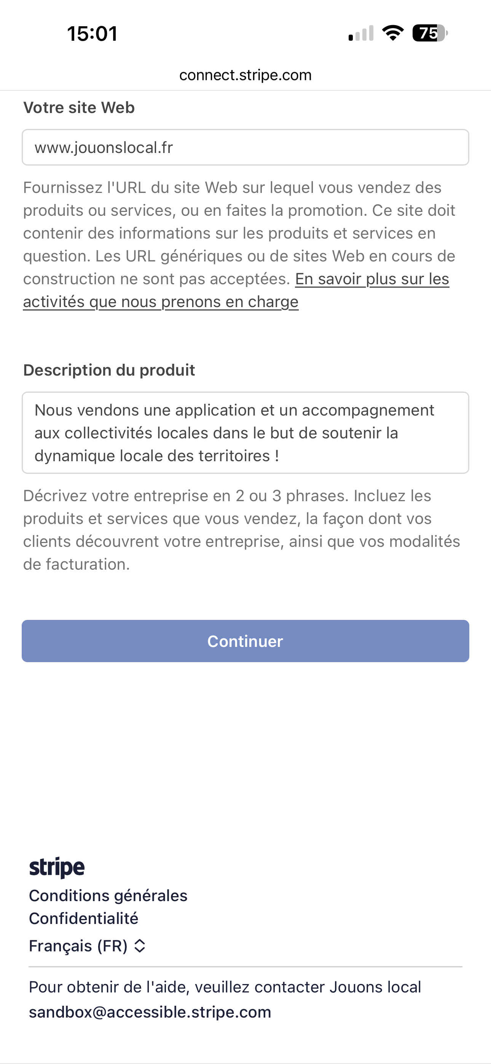Click the "Pour obtenir de l'aide" support text
The width and height of the screenshot is (491, 1064).
coord(225,987)
